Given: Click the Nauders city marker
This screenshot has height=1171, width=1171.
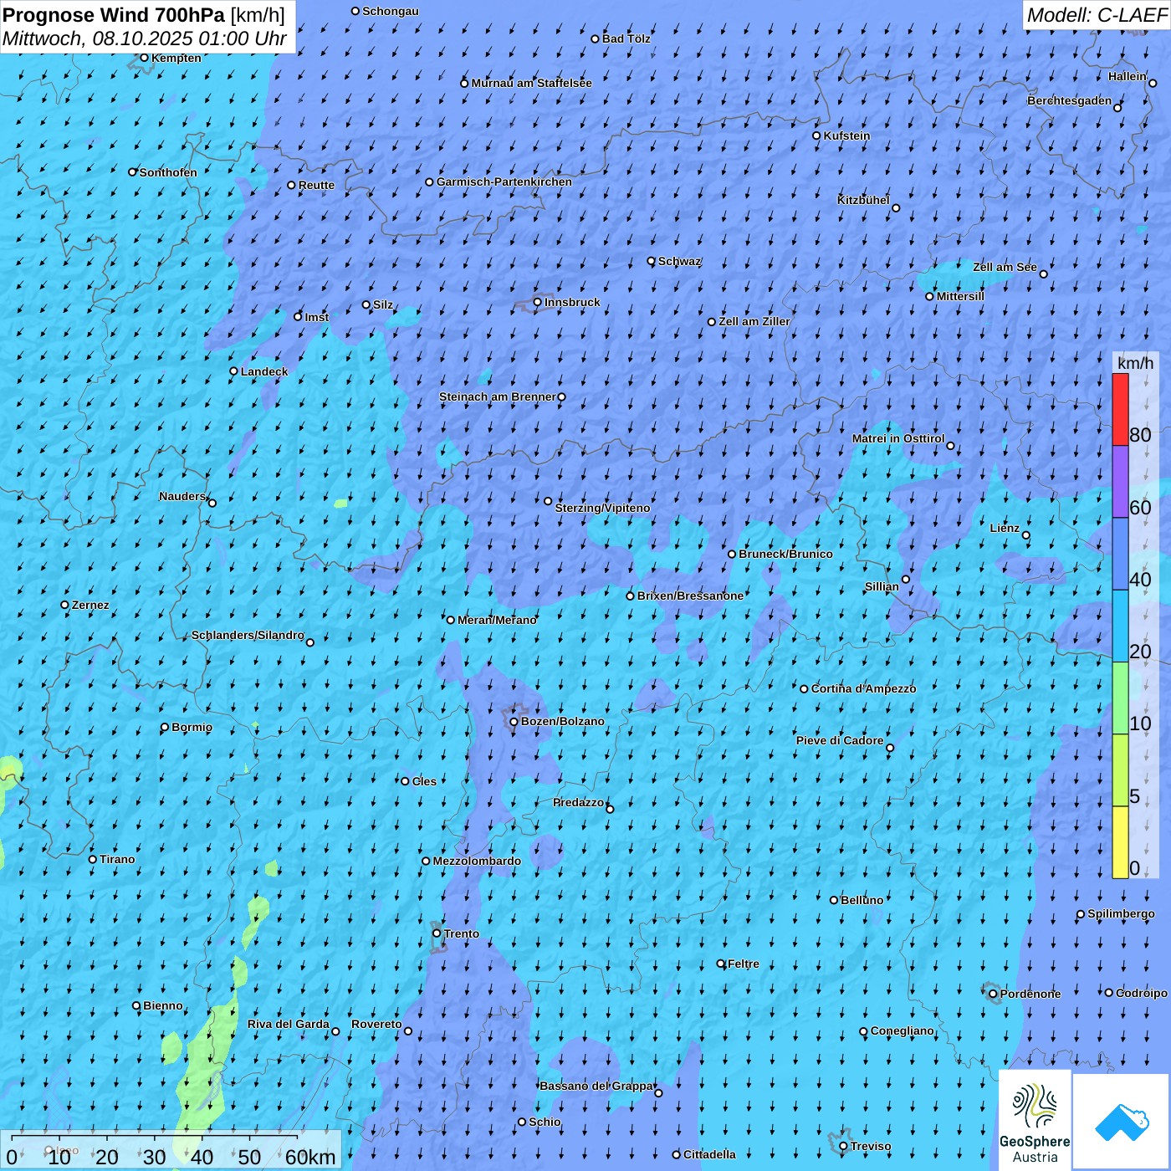Looking at the screenshot, I should (212, 503).
